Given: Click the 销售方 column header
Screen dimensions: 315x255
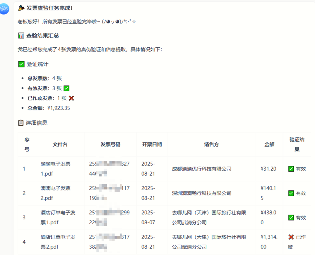Looking at the screenshot, I should click(x=211, y=145).
